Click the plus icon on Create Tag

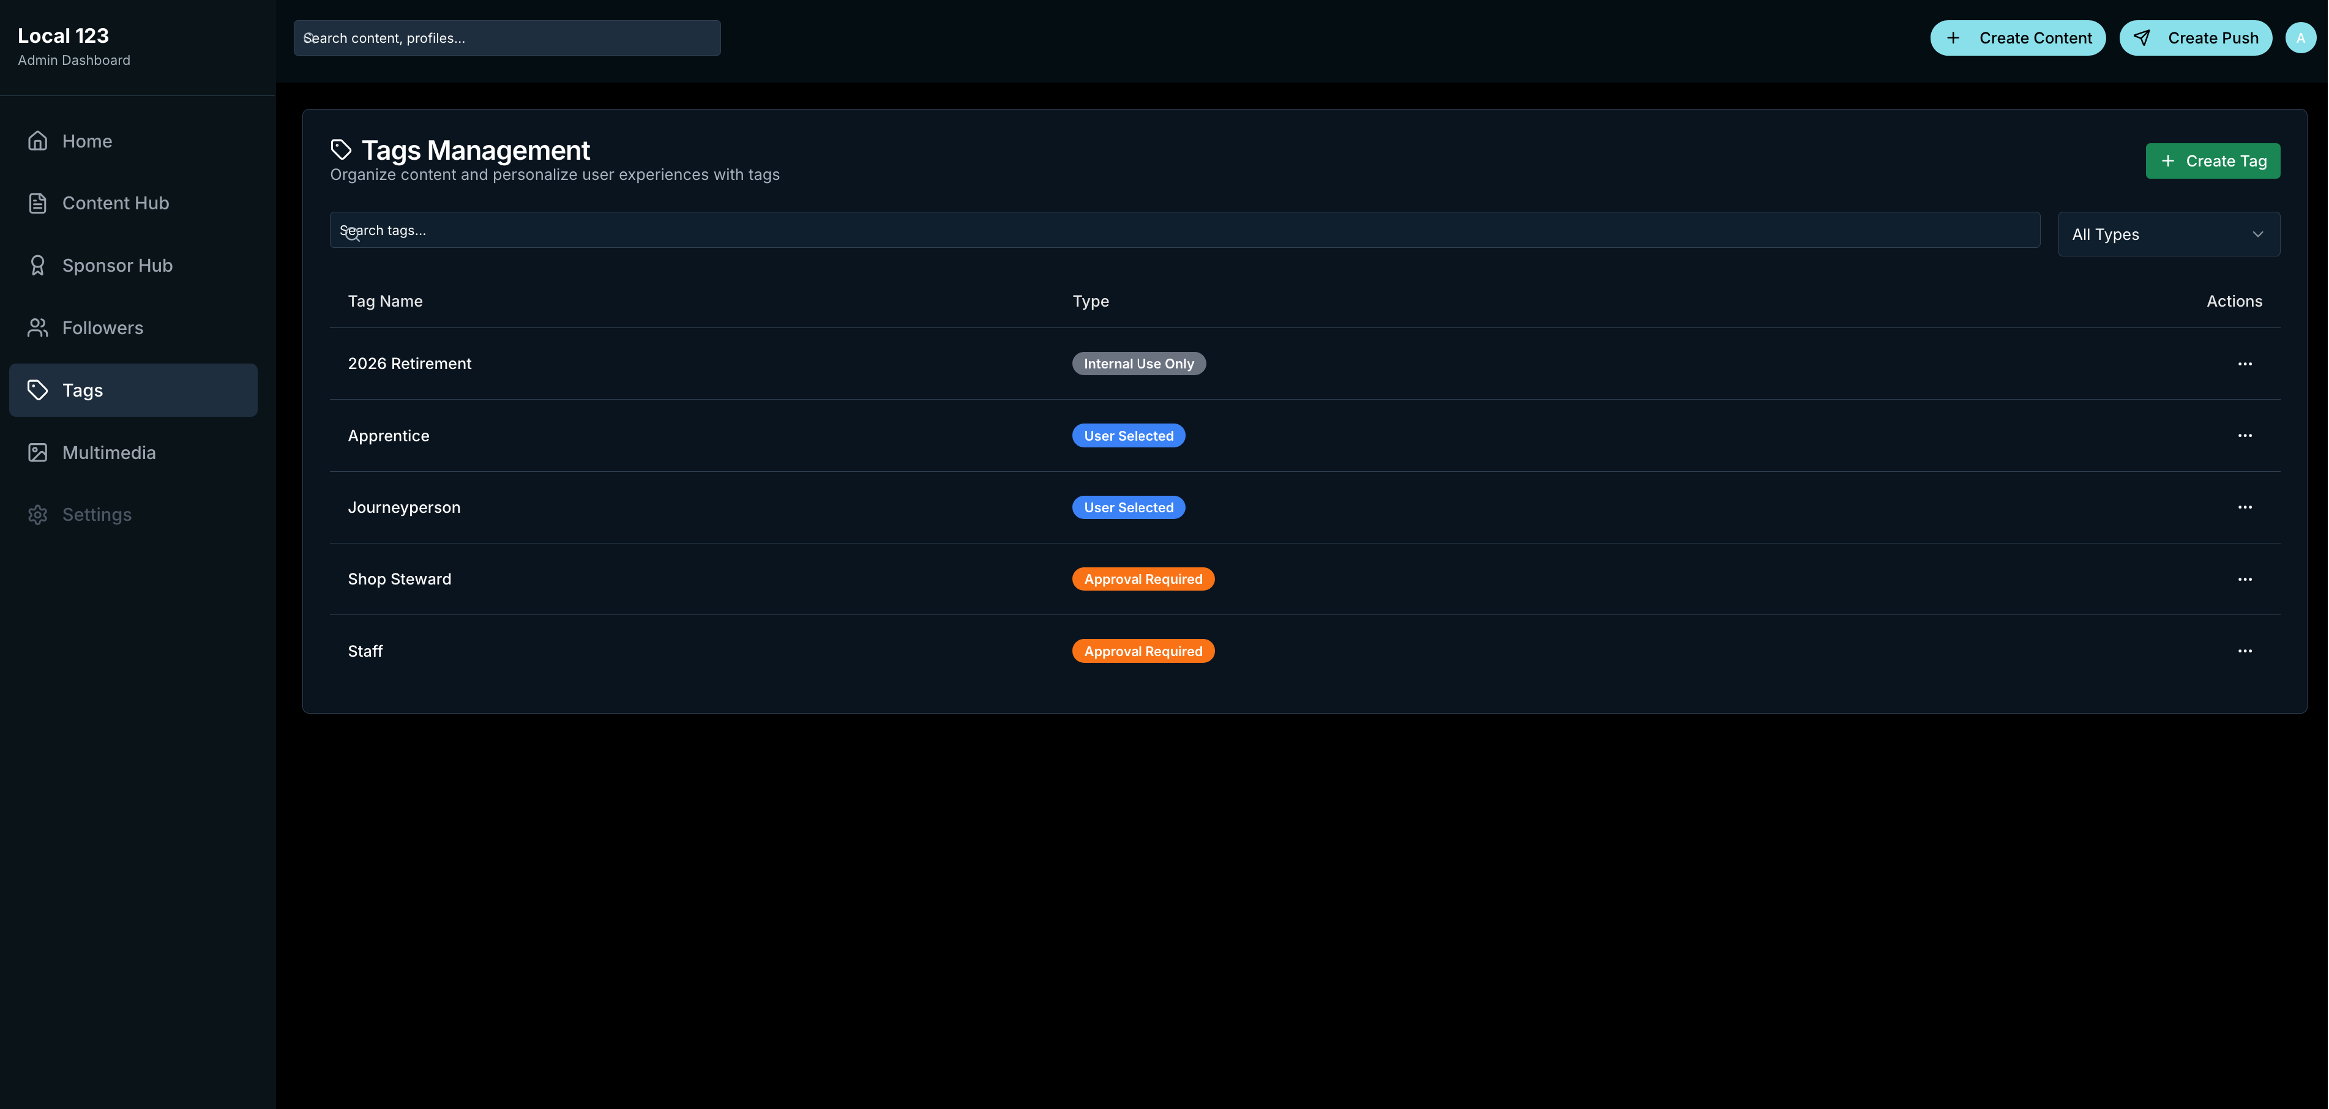(x=2167, y=160)
